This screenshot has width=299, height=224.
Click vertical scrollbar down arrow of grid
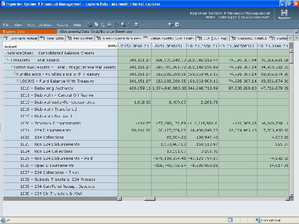tap(291, 195)
